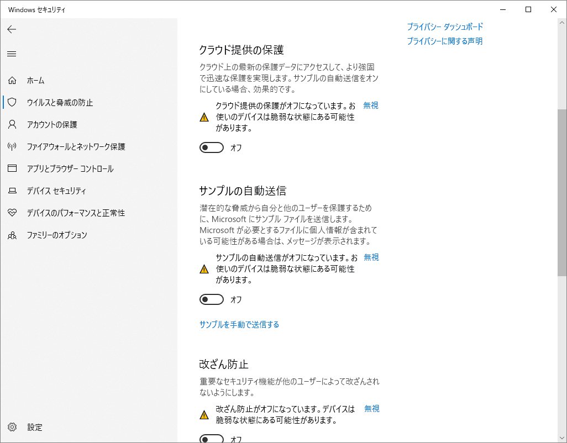The width and height of the screenshot is (567, 443).
Task: Click the home house icon
Action: tap(12, 80)
